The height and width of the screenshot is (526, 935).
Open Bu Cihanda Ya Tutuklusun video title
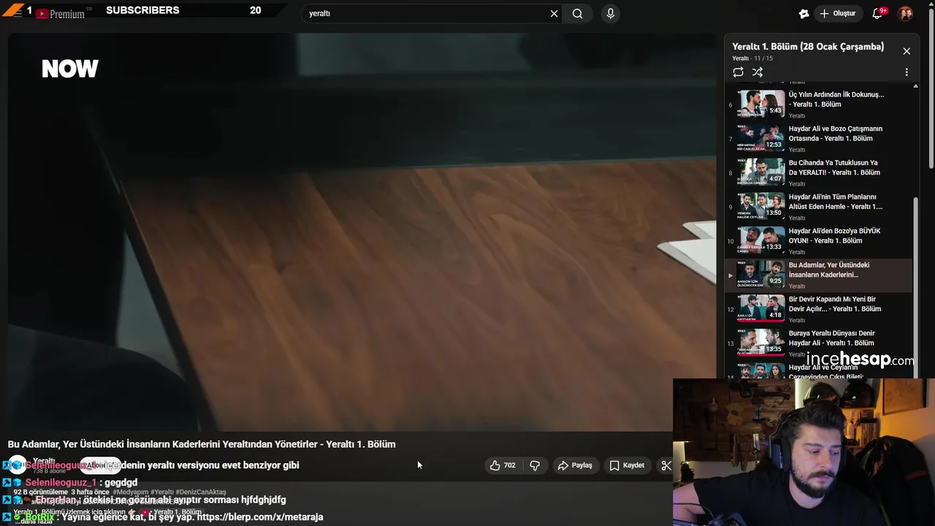coord(833,168)
